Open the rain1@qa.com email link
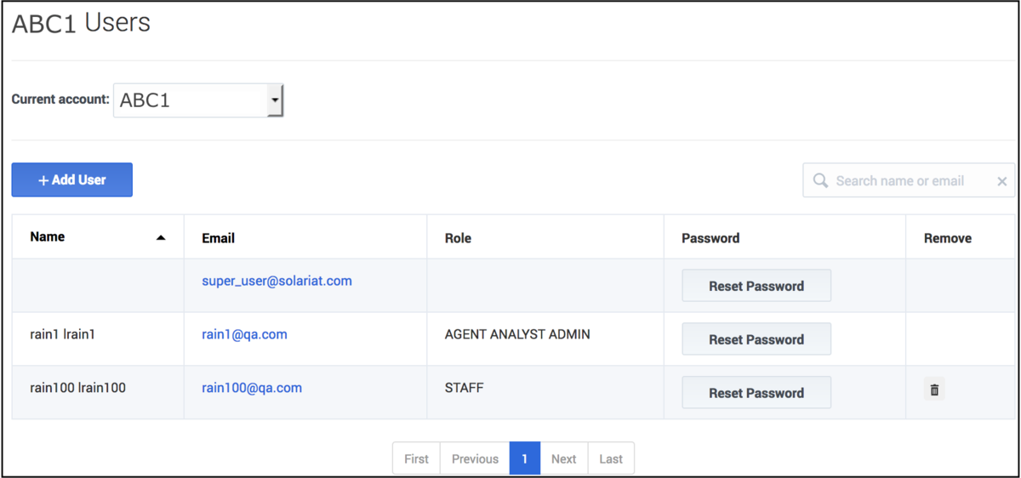 (244, 334)
